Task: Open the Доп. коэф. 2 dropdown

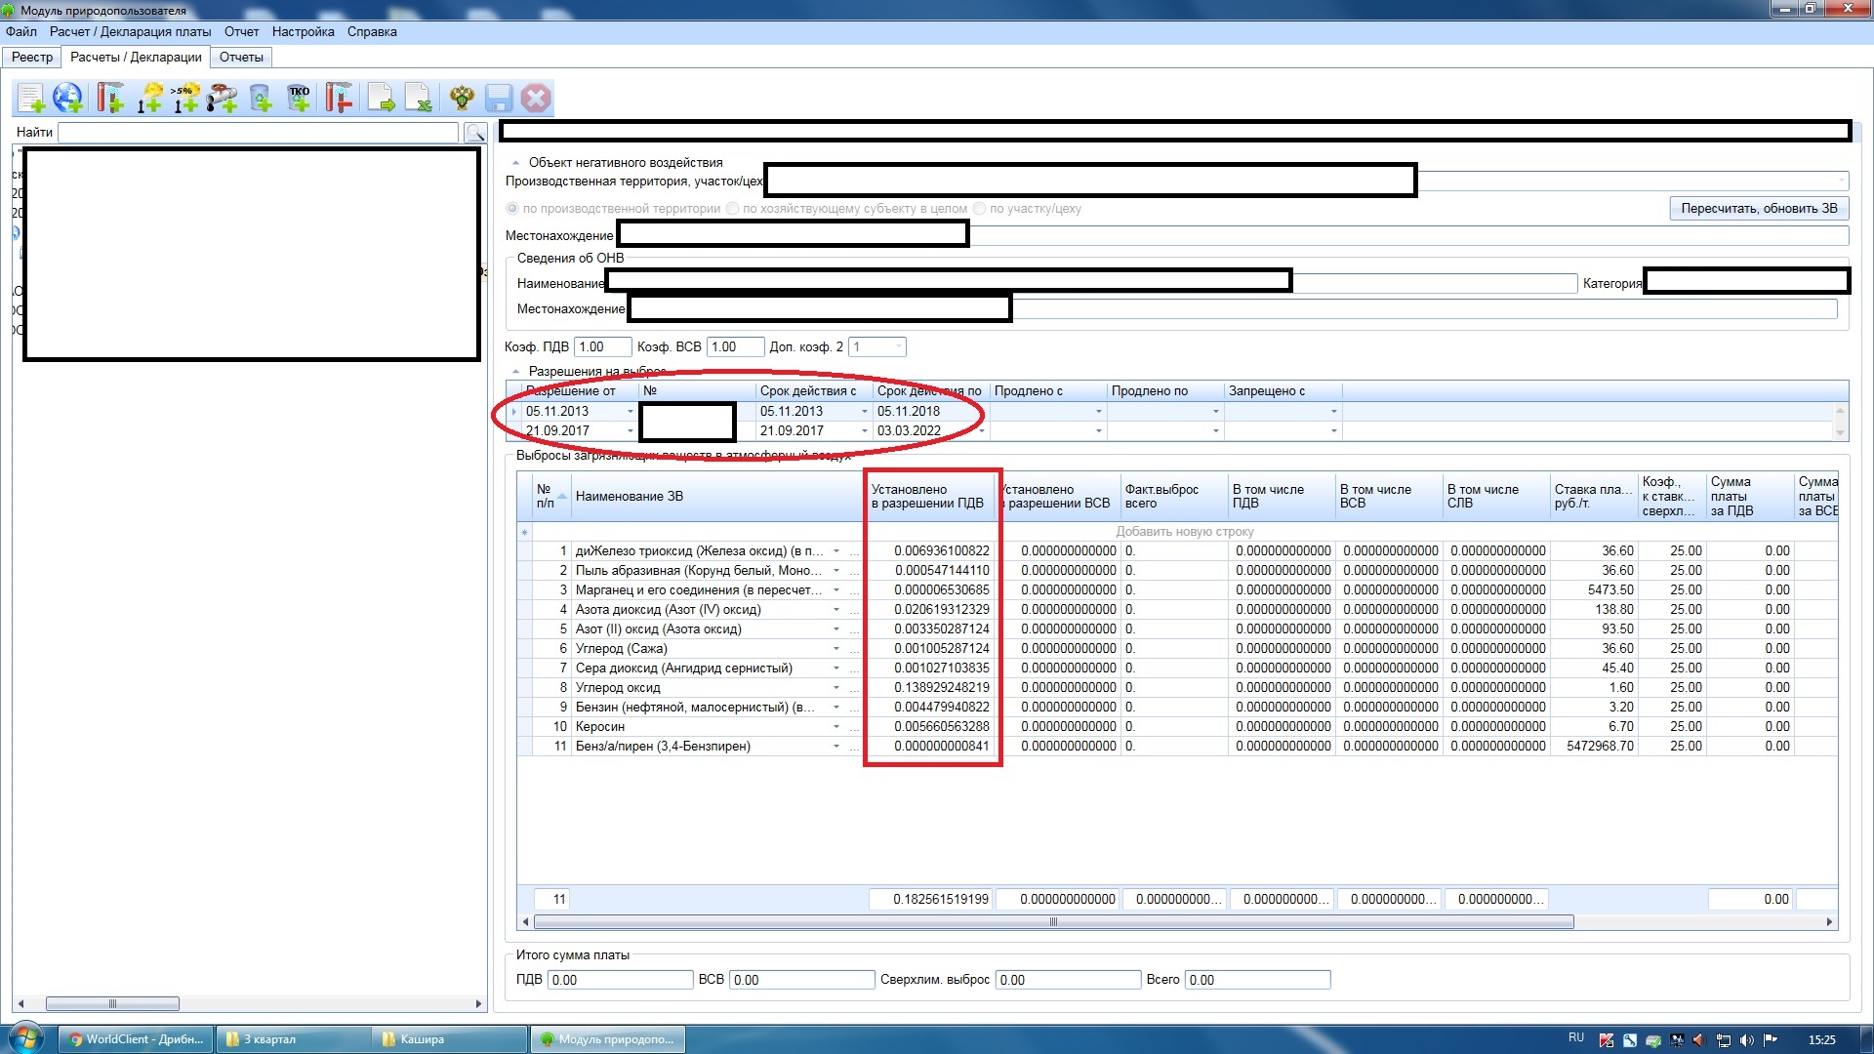Action: pyautogui.click(x=898, y=347)
